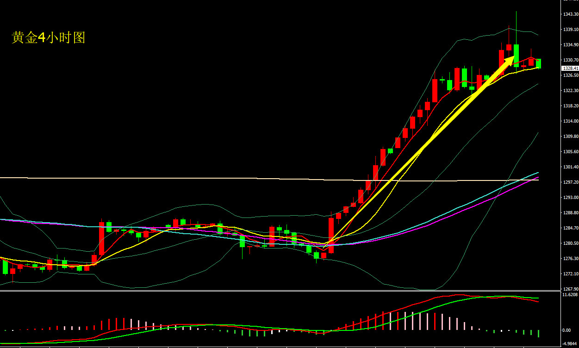This screenshot has width=579, height=348.
Task: Click the 1330.70 price axis value
Action: point(570,60)
